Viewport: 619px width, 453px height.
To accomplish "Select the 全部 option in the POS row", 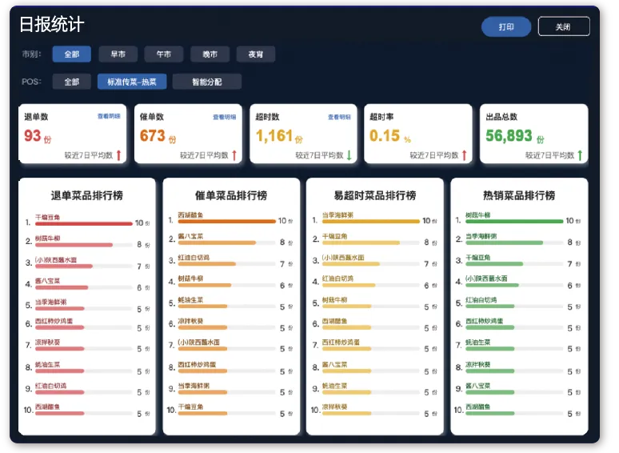I will 72,82.
